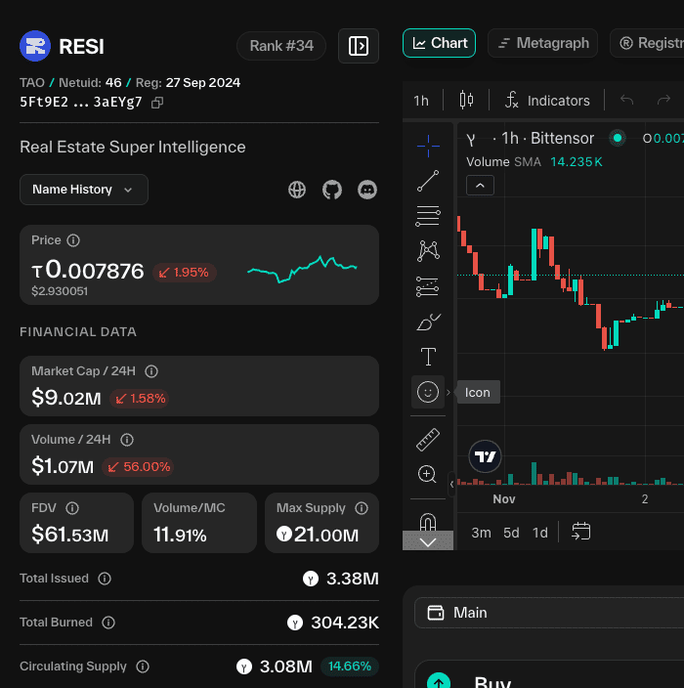Screen dimensions: 684x688
Task: Select the brush drawing tool
Action: (x=428, y=322)
